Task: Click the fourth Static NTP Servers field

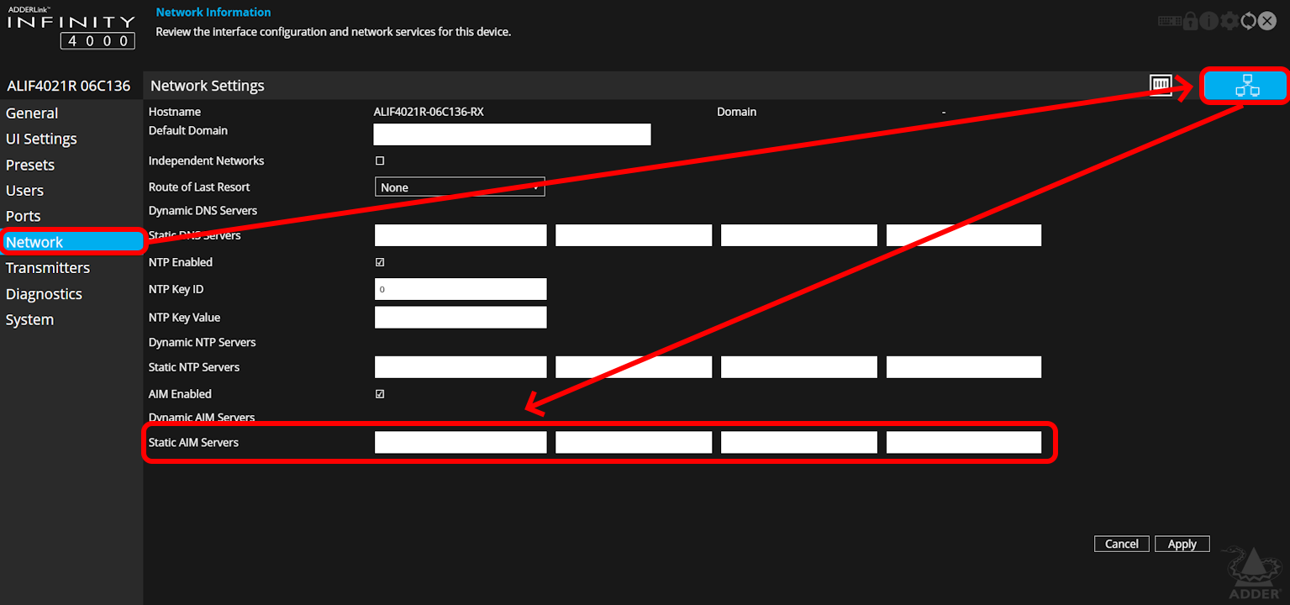Action: [x=964, y=367]
